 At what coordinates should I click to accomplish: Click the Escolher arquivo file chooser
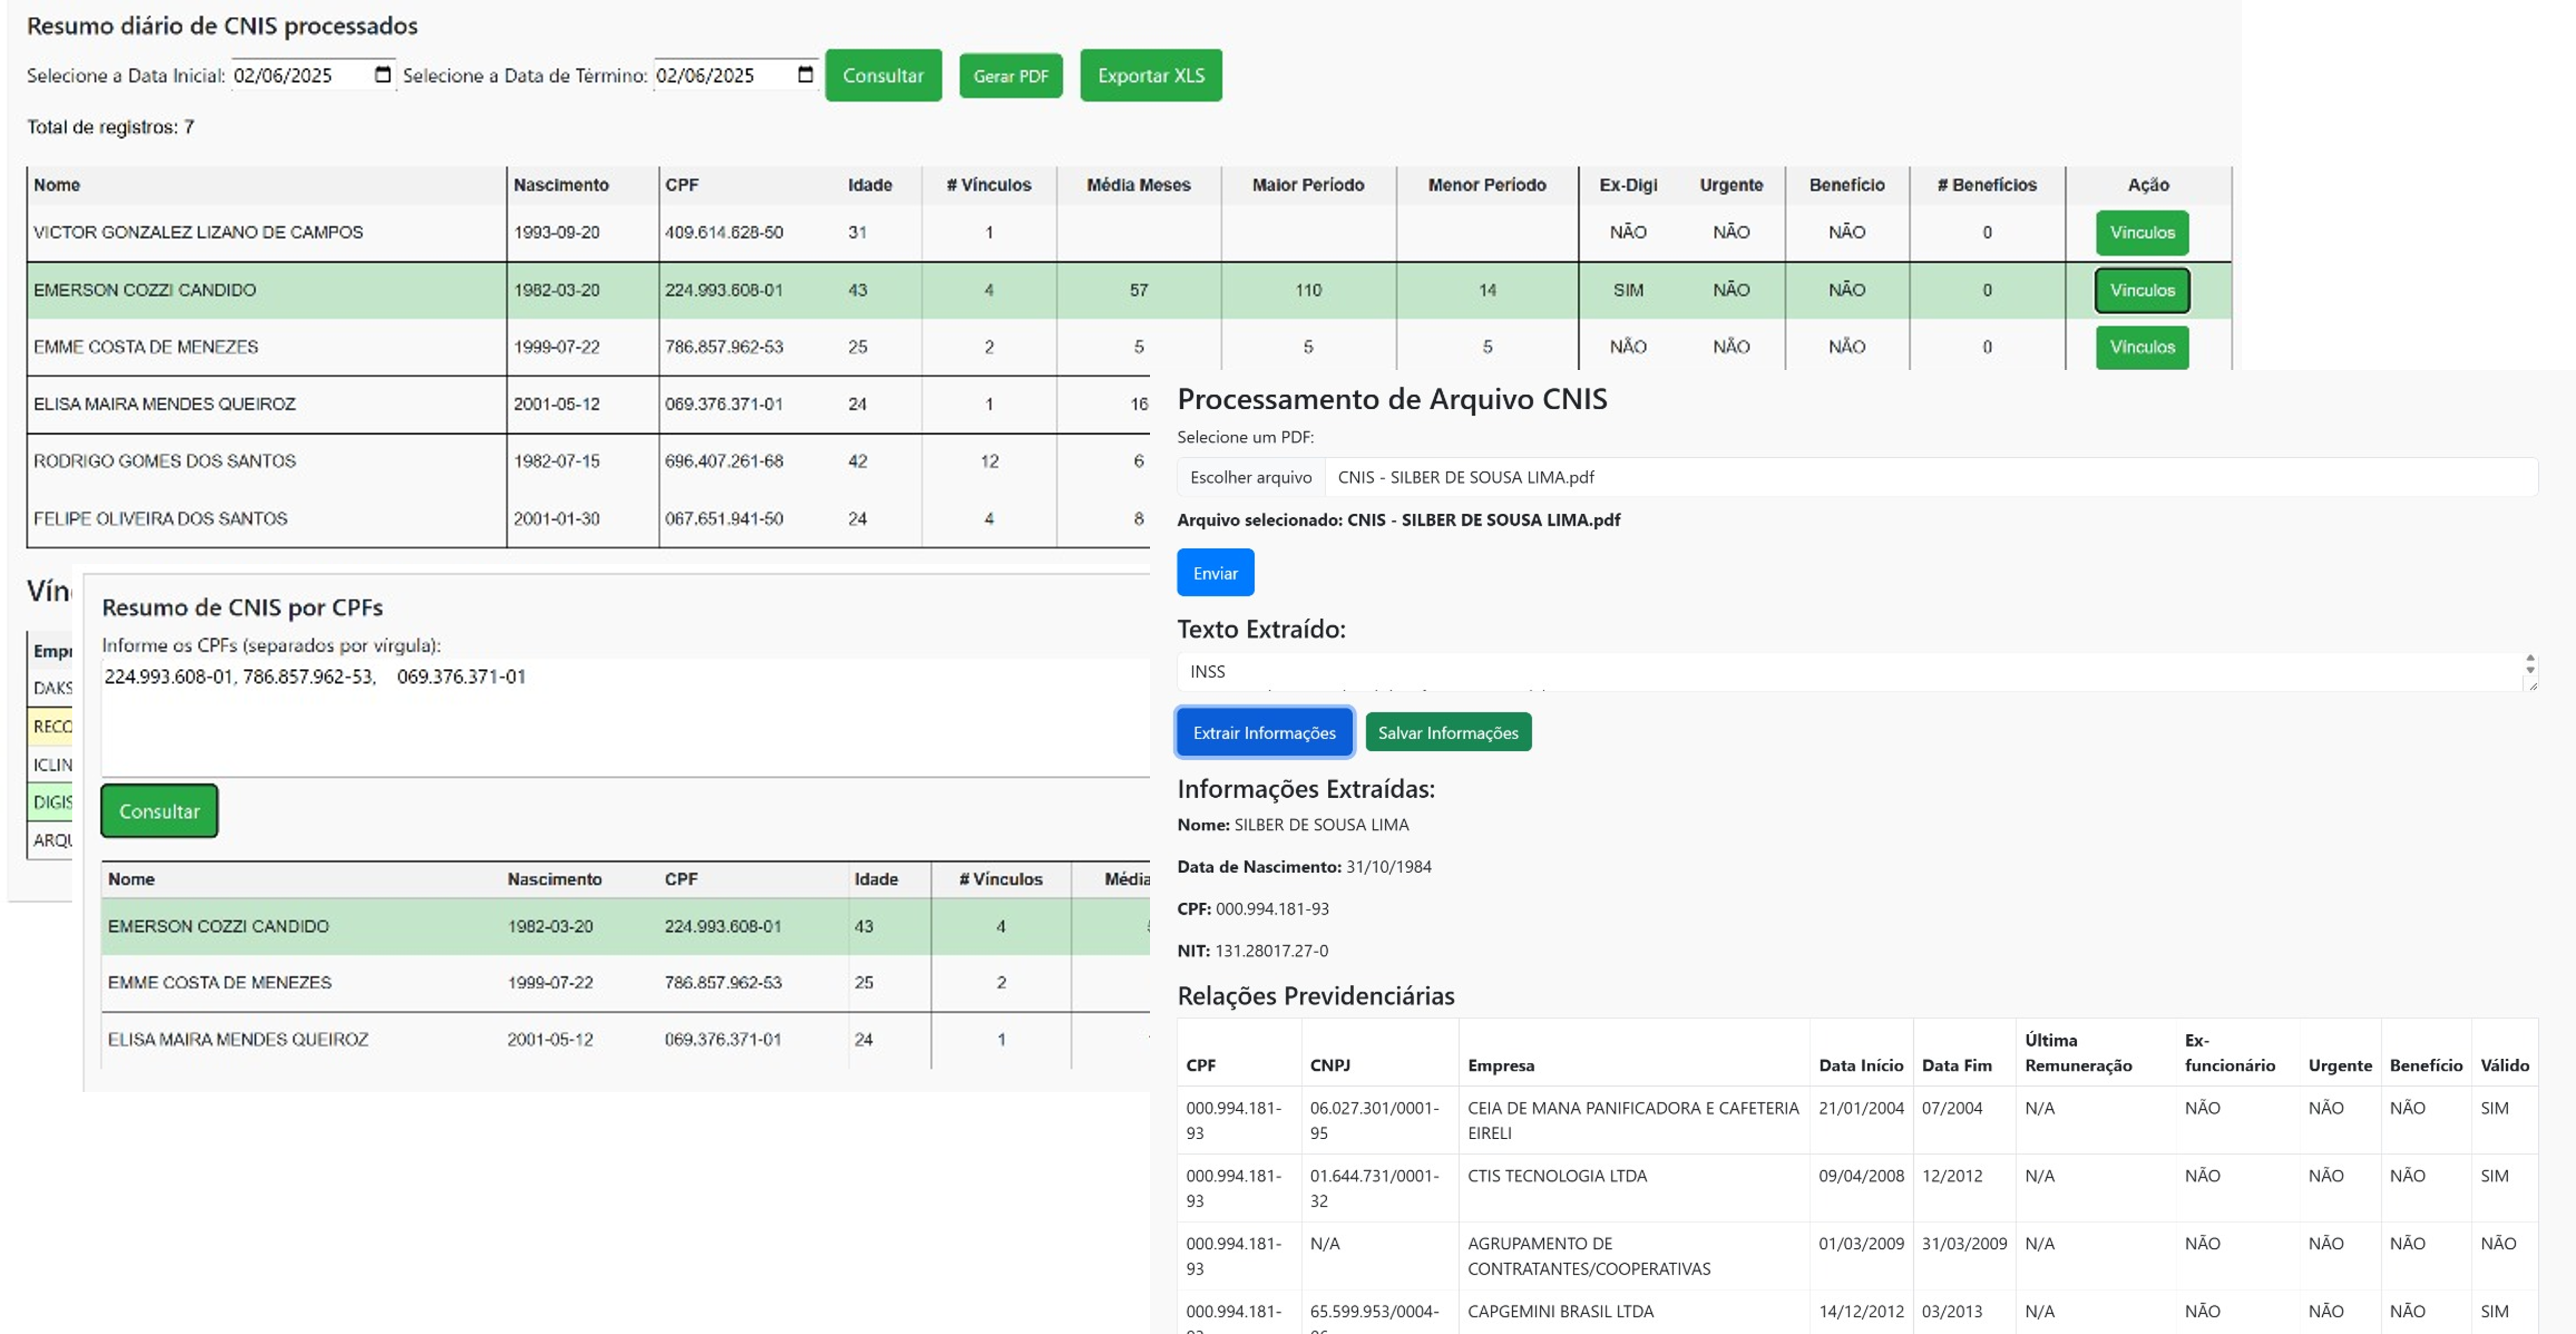tap(1250, 477)
